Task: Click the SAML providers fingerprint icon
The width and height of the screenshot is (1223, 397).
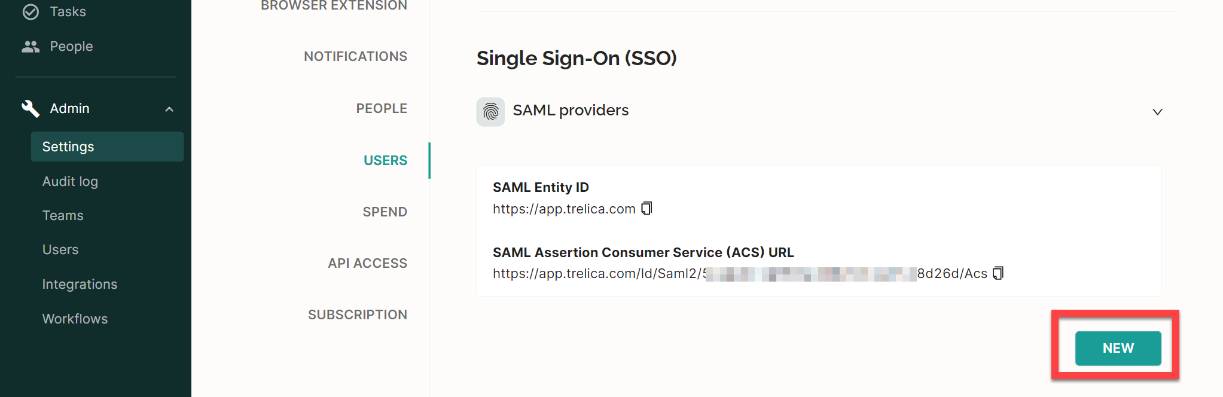Action: click(490, 112)
